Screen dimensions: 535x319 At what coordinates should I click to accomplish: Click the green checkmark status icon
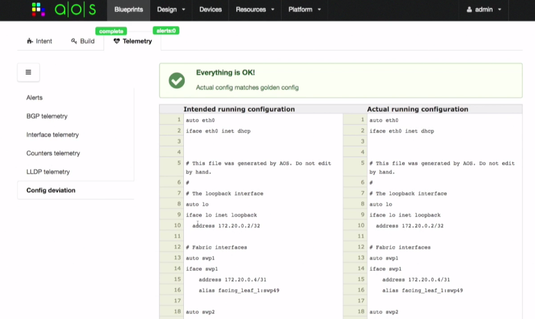[x=177, y=81]
